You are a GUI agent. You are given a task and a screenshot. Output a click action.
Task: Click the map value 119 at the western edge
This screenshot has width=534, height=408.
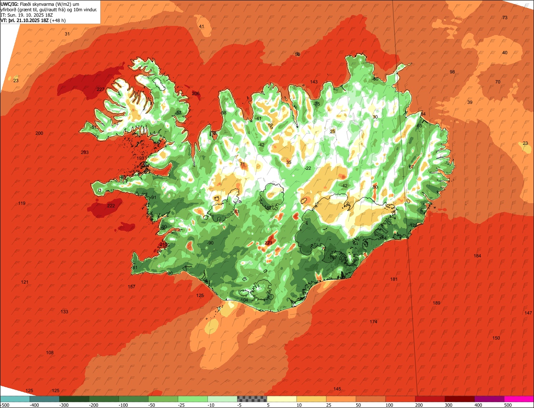point(22,203)
